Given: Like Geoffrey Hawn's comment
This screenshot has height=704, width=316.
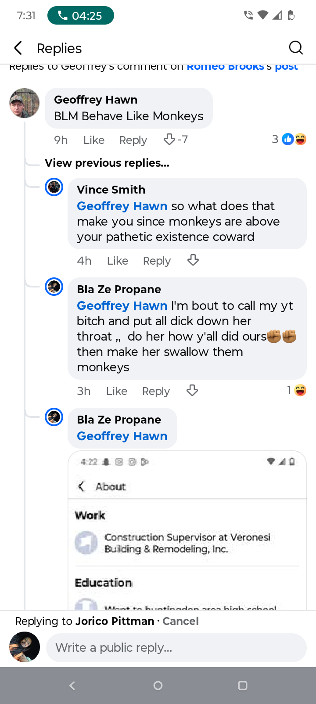Looking at the screenshot, I should click(x=94, y=140).
